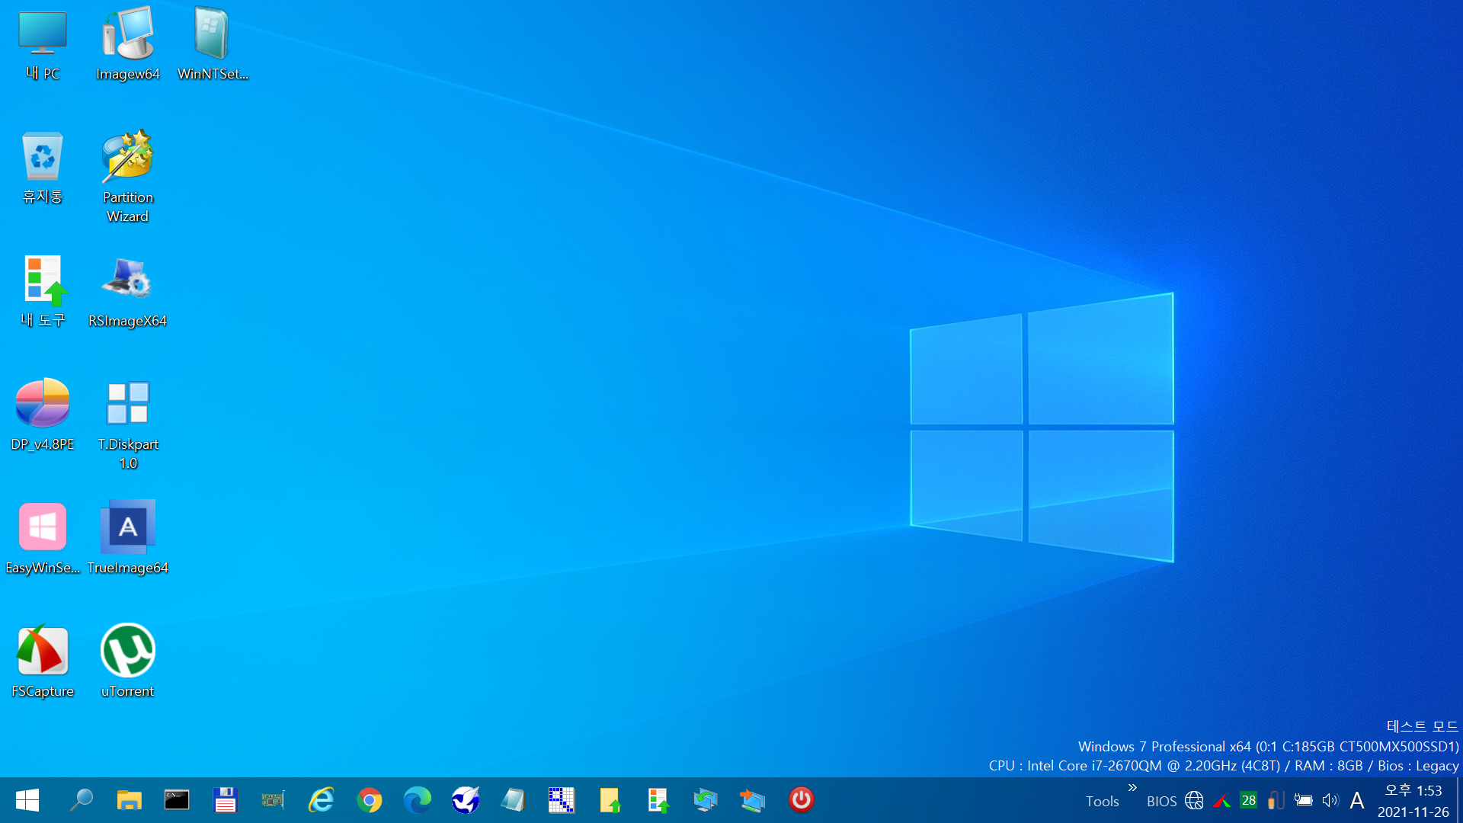Toggle the input language indicator A
The image size is (1463, 823).
[x=1357, y=800]
